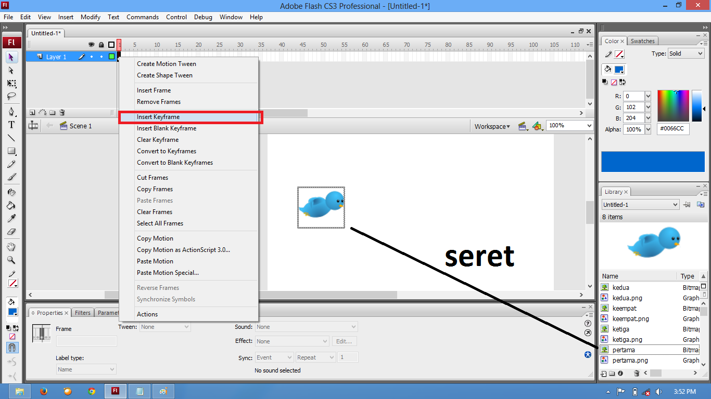The width and height of the screenshot is (711, 399).
Task: Click the color spectrum picker square
Action: (x=673, y=106)
